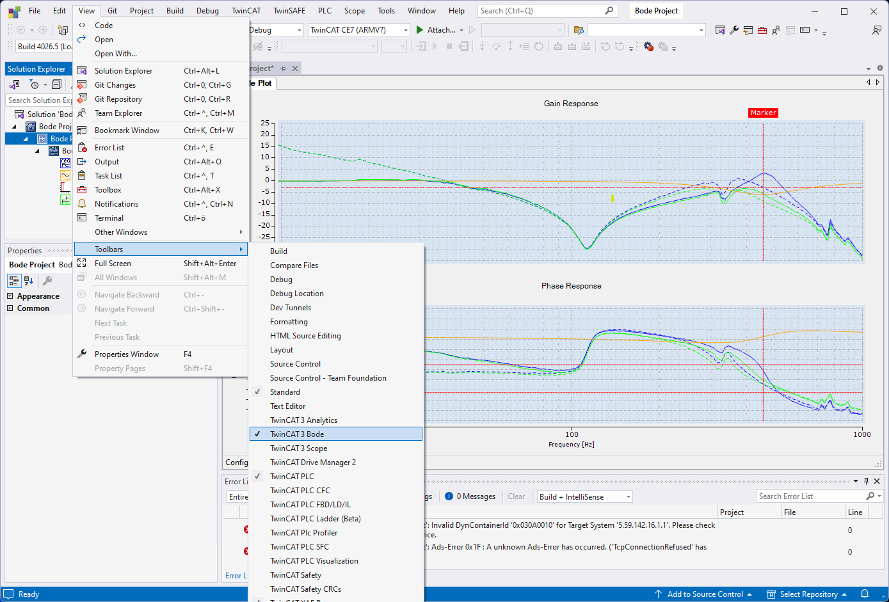Open the Scope menu
Screen dimensions: 889x602
(355, 10)
